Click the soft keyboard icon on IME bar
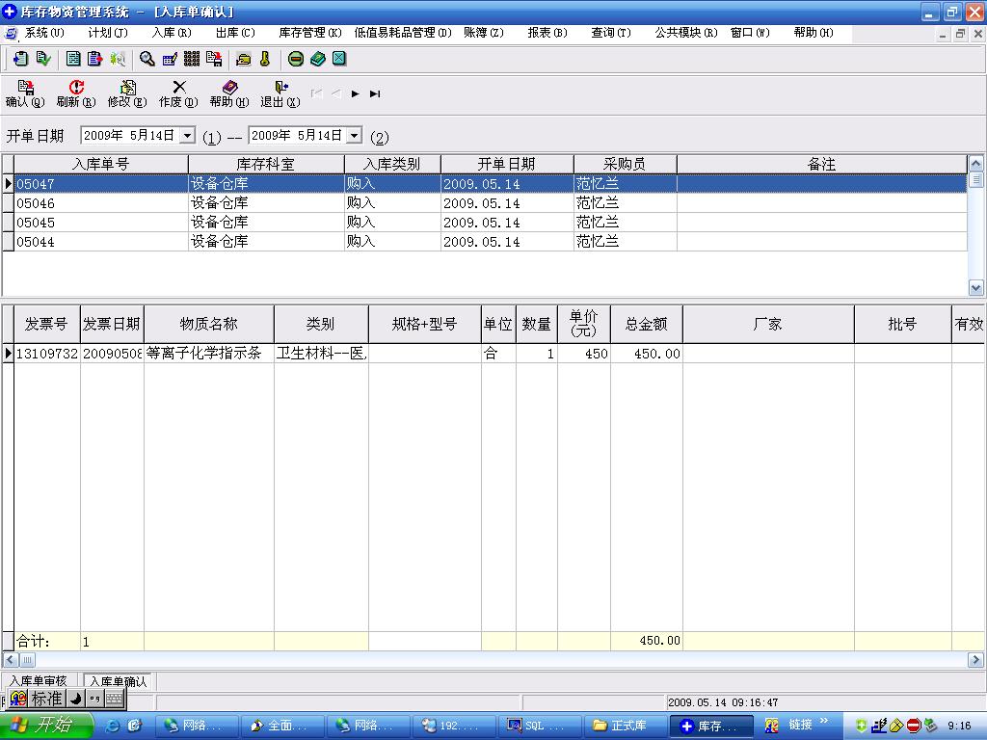Screen dimensions: 987x740 pyautogui.click(x=114, y=699)
